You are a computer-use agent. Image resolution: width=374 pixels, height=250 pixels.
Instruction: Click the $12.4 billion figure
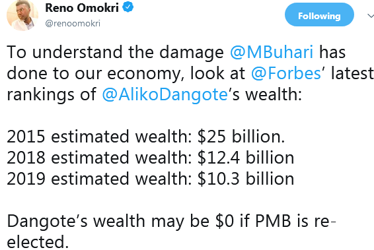click(x=246, y=158)
